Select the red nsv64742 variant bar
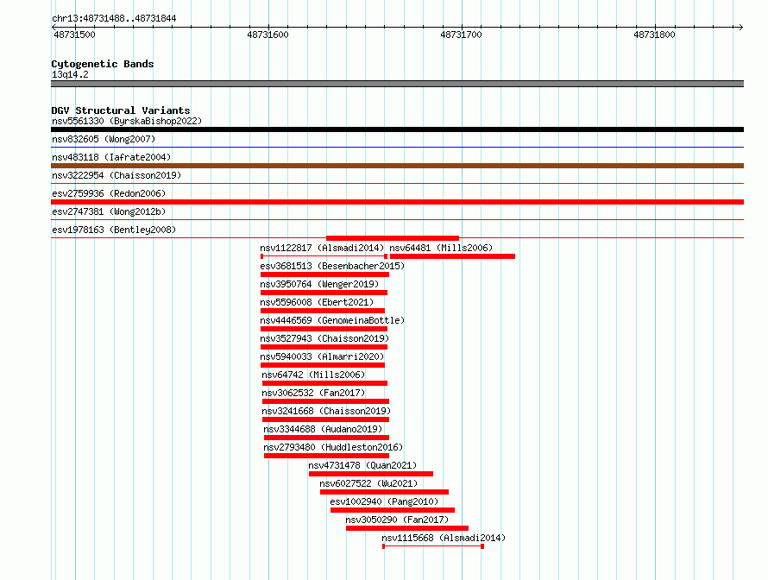The height and width of the screenshot is (580, 768). [x=324, y=383]
